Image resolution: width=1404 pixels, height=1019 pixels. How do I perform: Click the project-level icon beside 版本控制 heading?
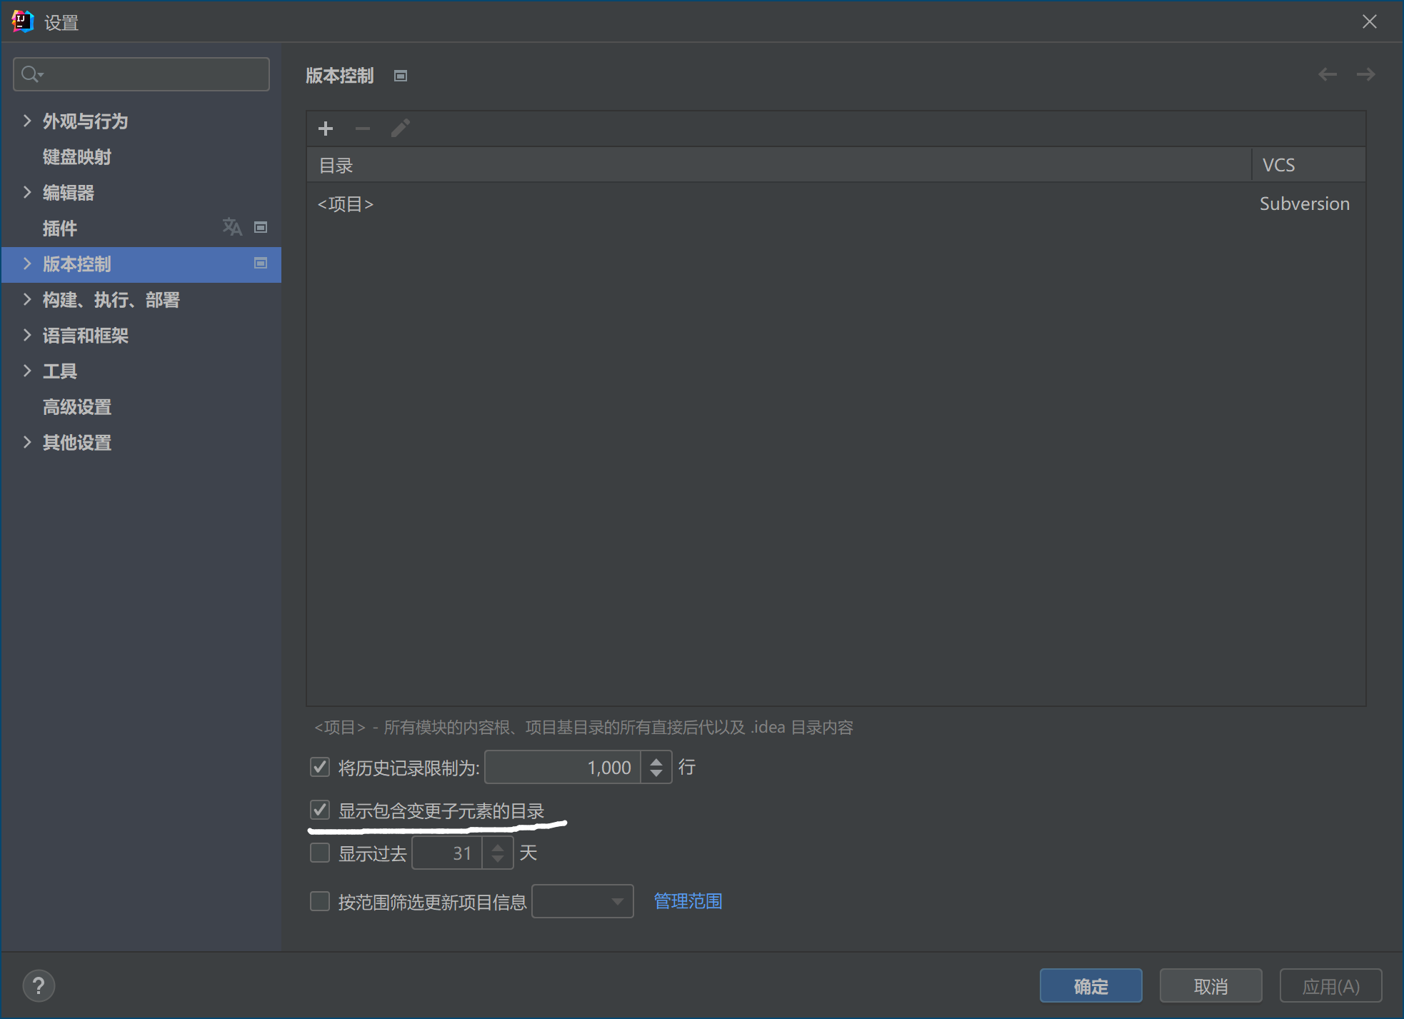click(x=401, y=76)
